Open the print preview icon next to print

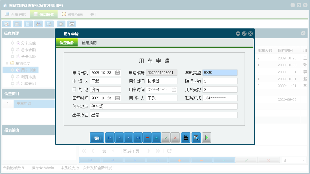pyautogui.click(x=196, y=137)
